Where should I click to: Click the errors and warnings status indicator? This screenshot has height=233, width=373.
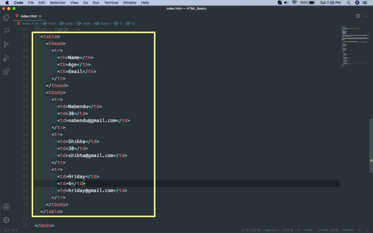(x=11, y=230)
